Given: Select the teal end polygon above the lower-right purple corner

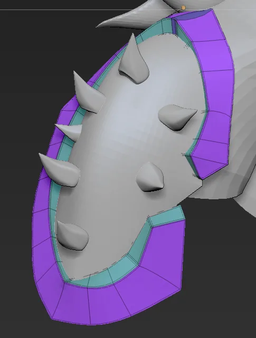Looking at the screenshot, I should click(x=166, y=216).
